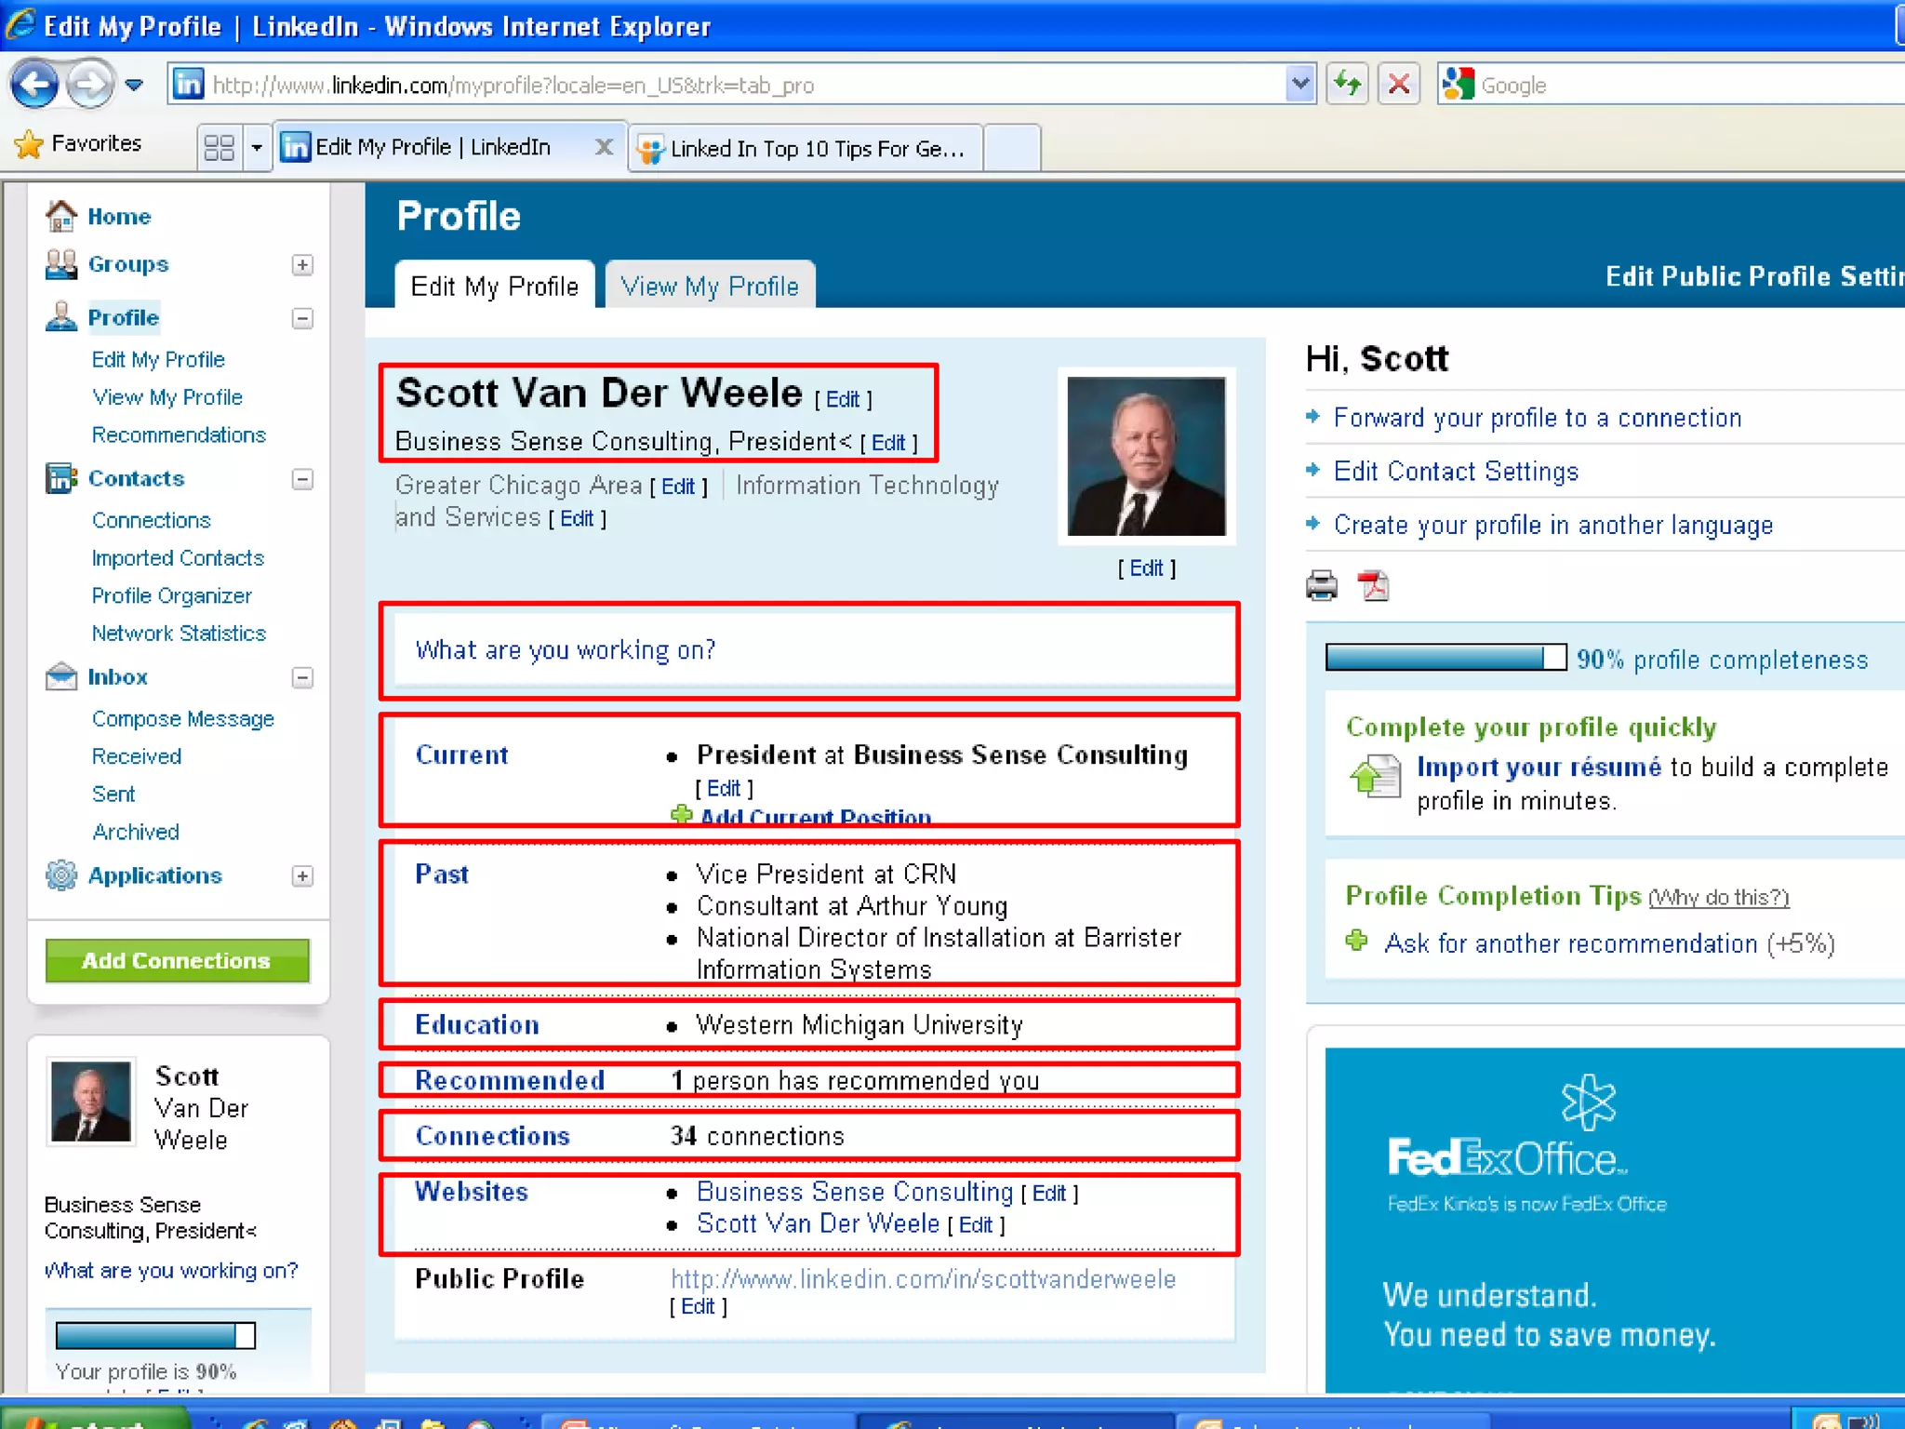1905x1429 pixels.
Task: Click the printer icon to print the profile
Action: 1321,586
